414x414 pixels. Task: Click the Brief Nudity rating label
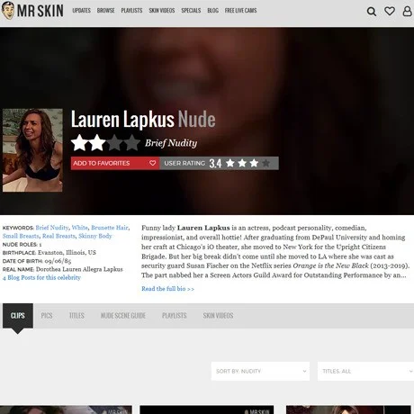click(x=171, y=143)
